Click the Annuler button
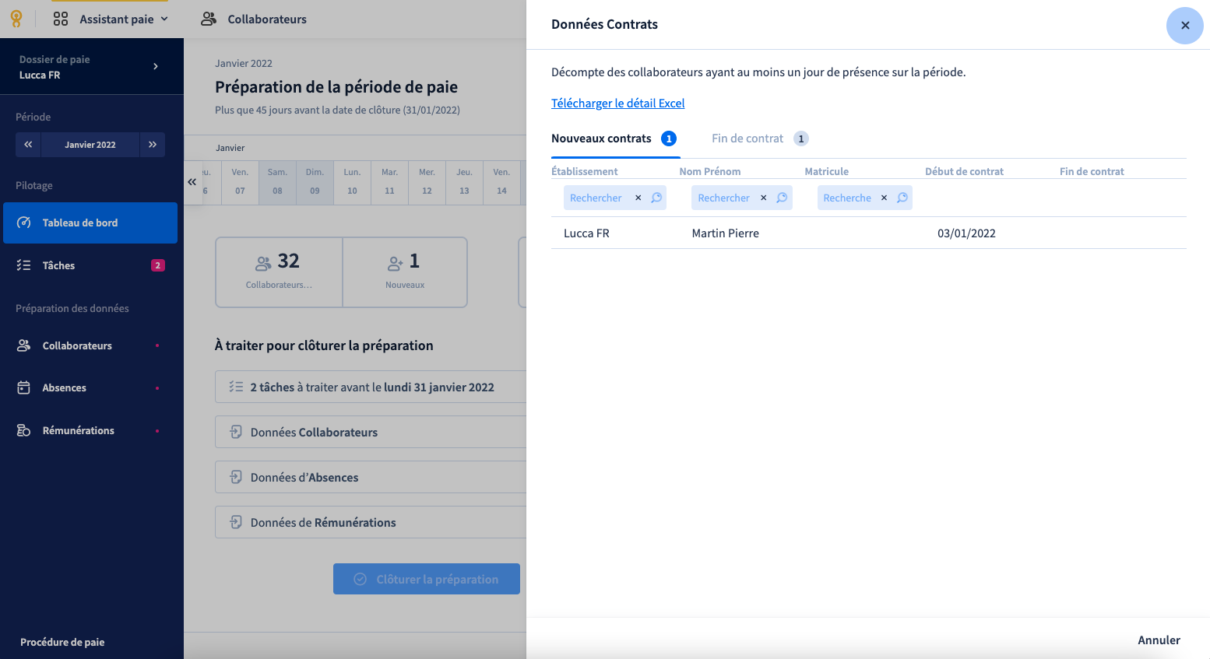The height and width of the screenshot is (659, 1210). click(x=1159, y=640)
